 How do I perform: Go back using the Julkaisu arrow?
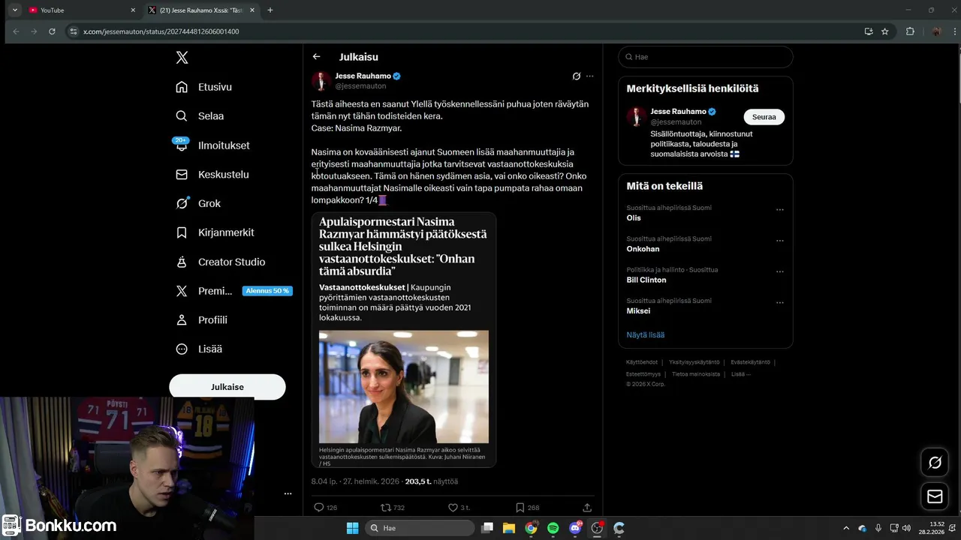[x=317, y=57]
